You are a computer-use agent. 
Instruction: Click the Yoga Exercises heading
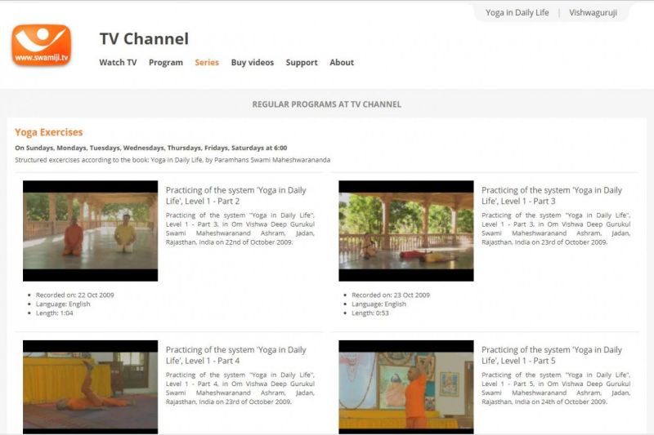(x=49, y=132)
